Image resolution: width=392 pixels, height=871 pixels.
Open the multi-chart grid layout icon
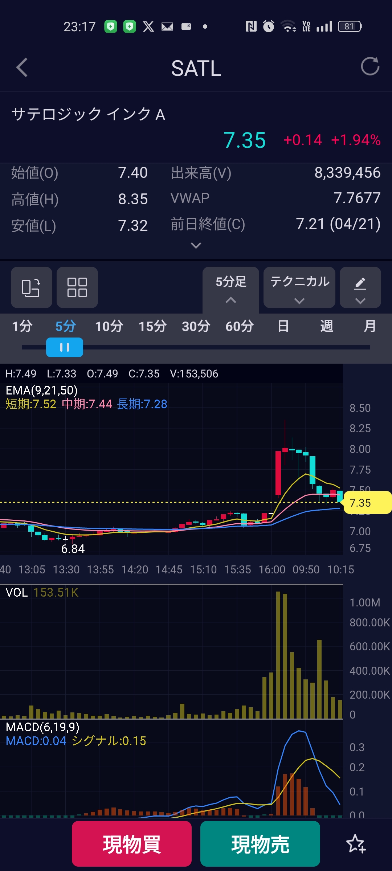[77, 287]
